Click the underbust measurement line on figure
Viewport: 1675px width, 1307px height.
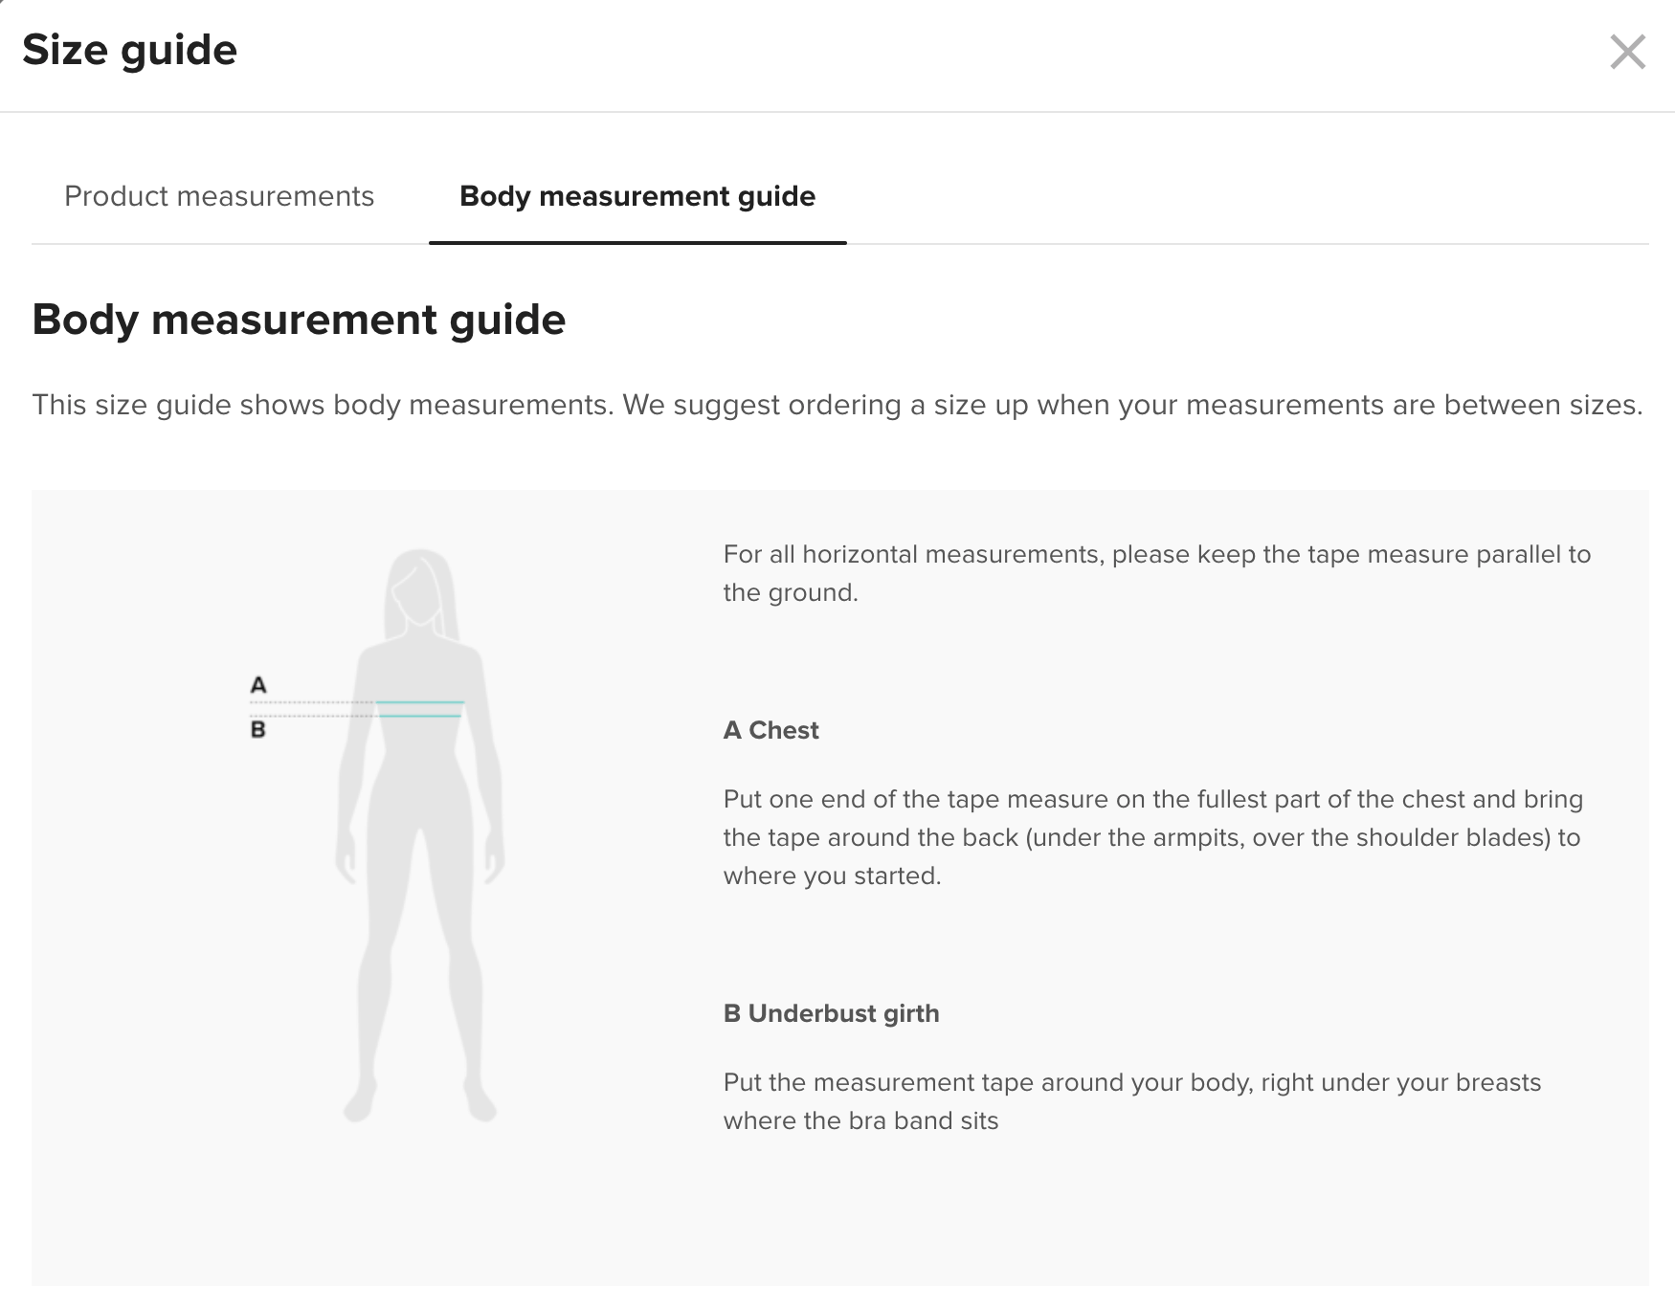(x=420, y=716)
